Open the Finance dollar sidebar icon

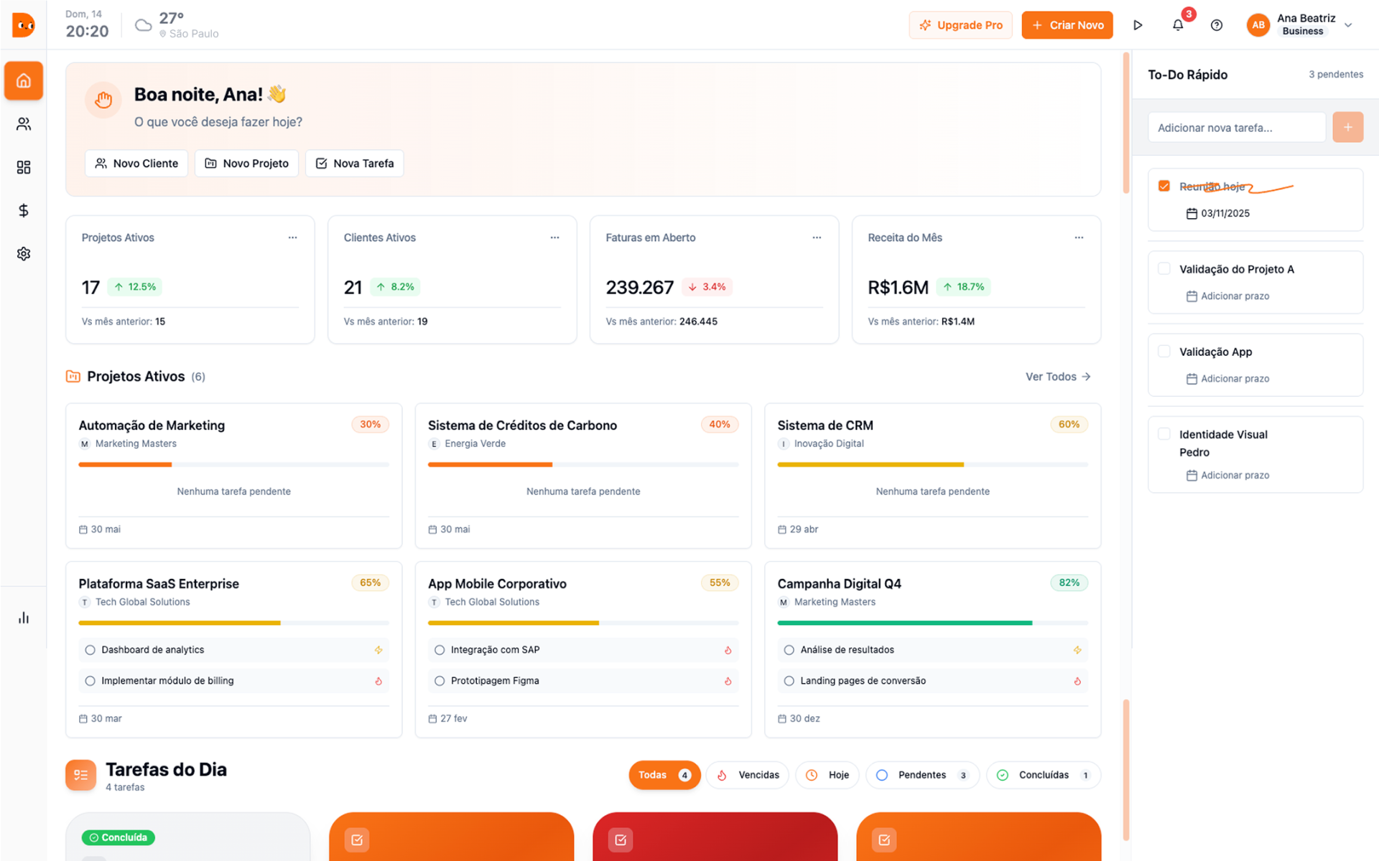(24, 210)
